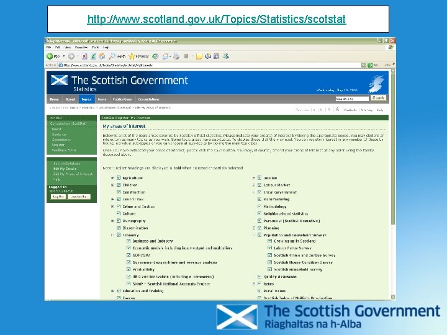Image resolution: width=447 pixels, height=335 pixels.
Task: Click the Scottish saltire flag logo in header
Action: point(60,80)
